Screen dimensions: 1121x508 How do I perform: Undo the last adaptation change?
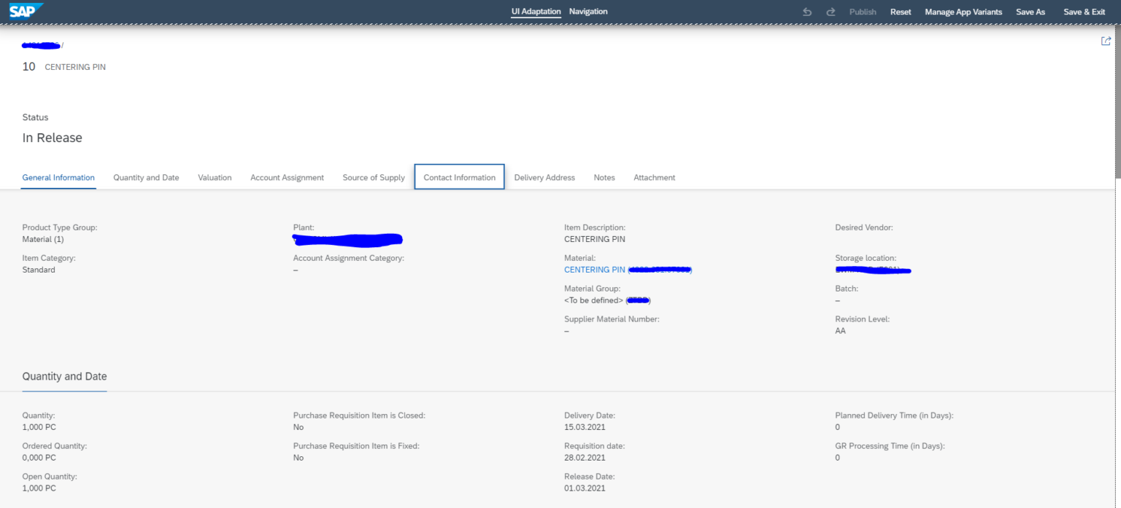[807, 11]
